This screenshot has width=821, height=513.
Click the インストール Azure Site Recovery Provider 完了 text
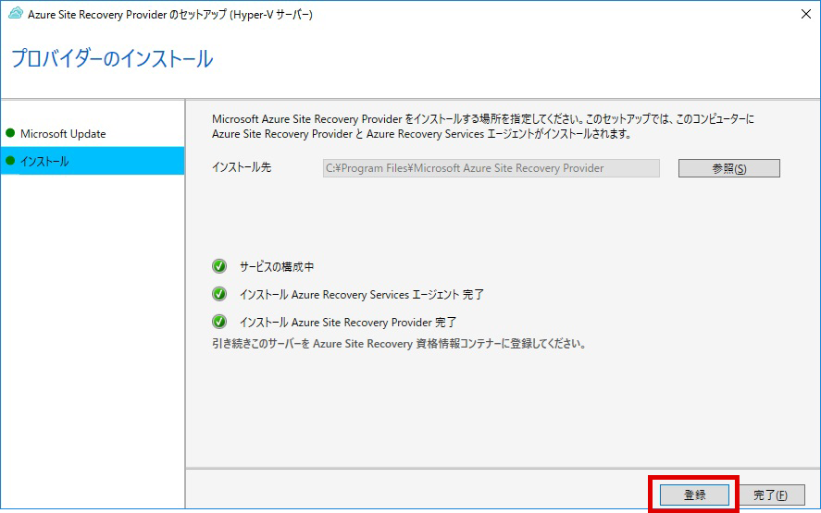(x=348, y=323)
